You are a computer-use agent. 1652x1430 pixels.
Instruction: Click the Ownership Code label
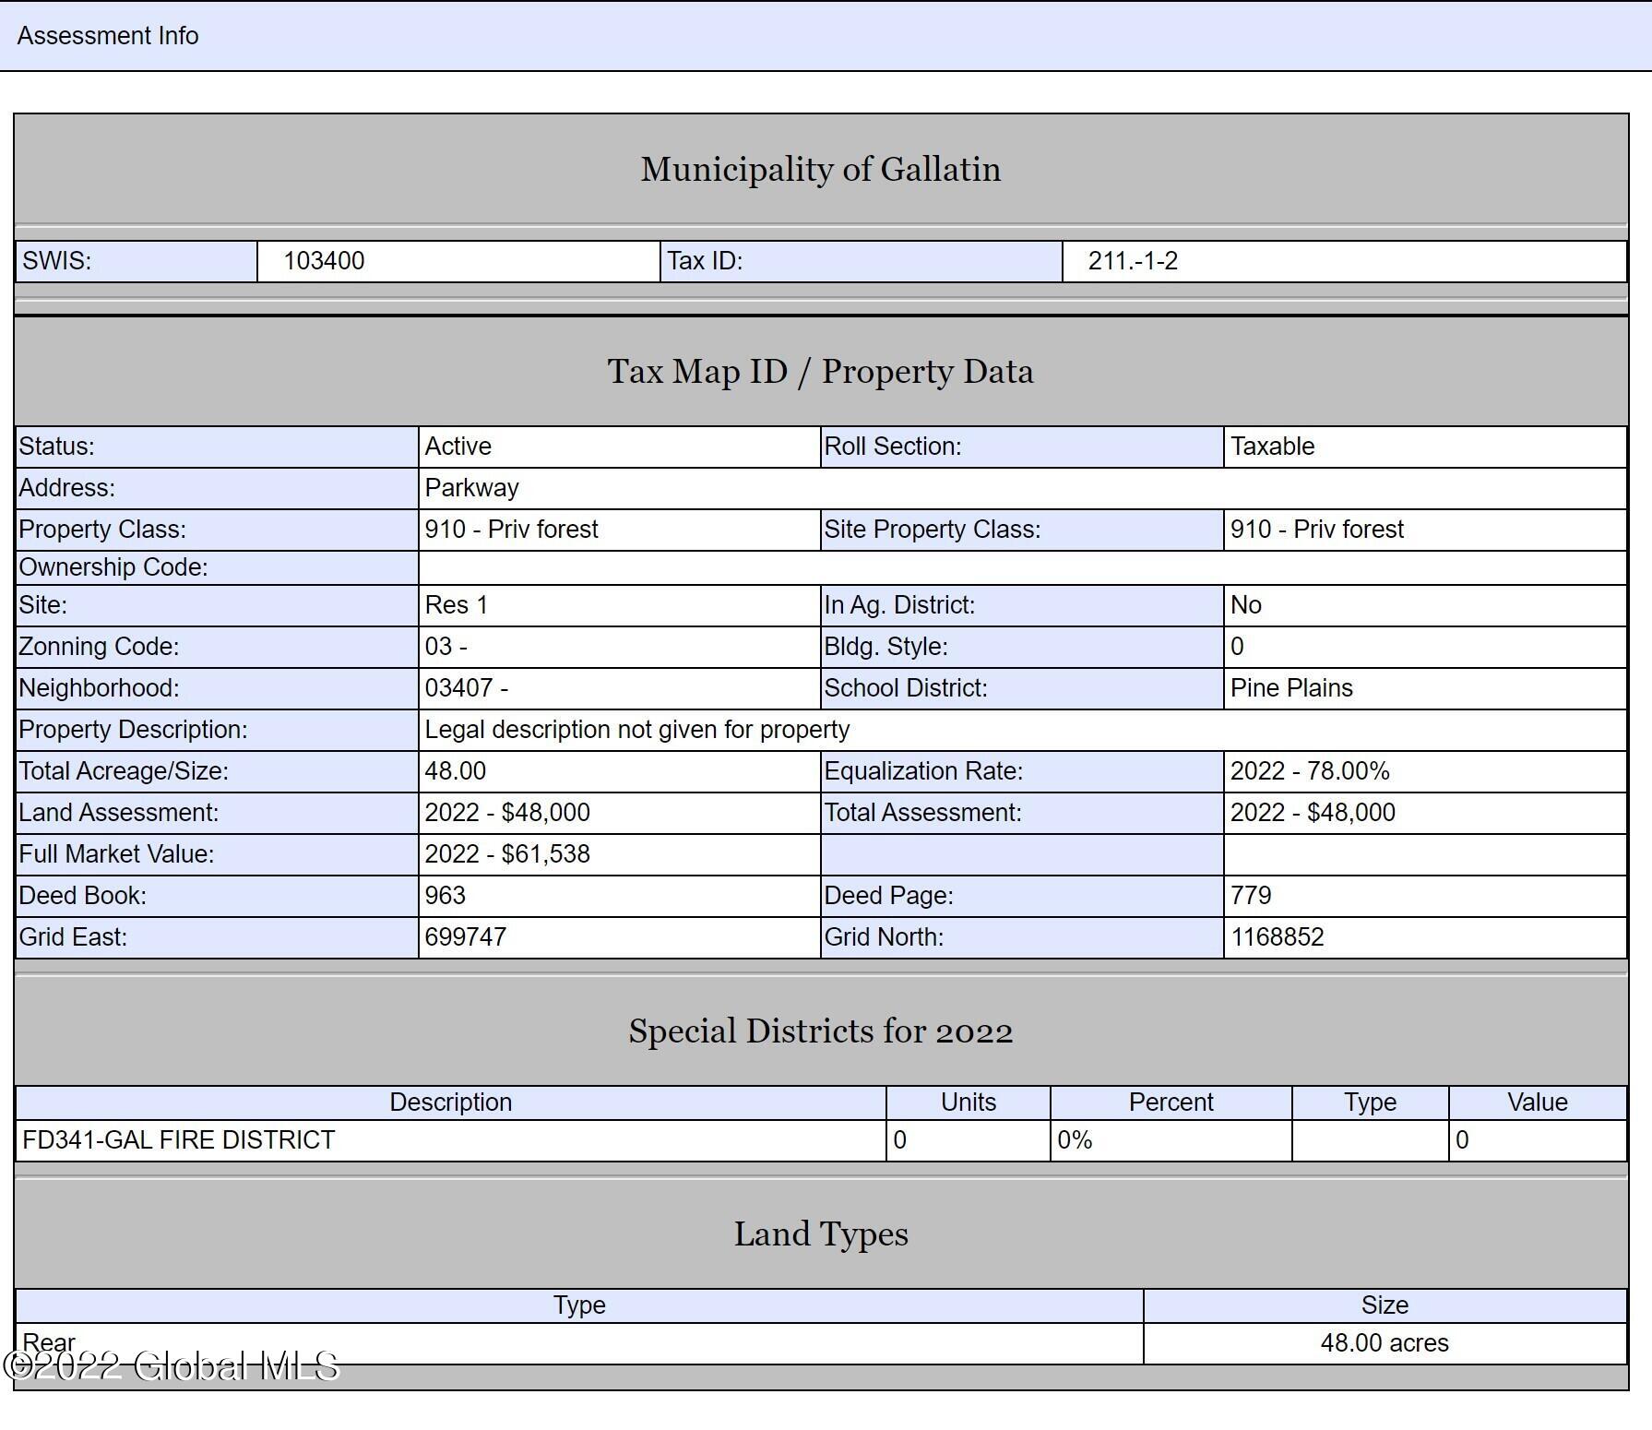[113, 567]
